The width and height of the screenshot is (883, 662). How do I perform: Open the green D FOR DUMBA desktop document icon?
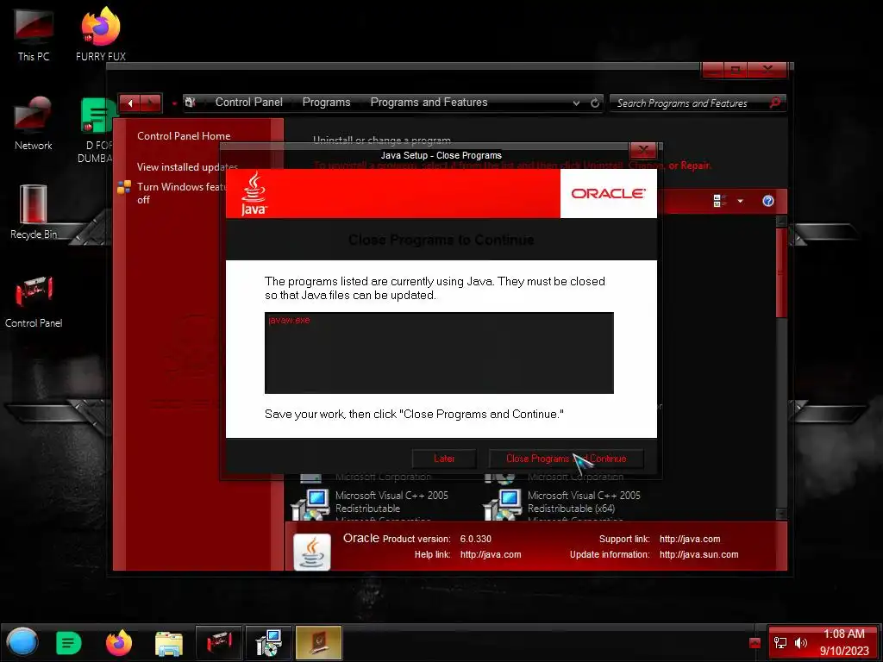pos(96,129)
